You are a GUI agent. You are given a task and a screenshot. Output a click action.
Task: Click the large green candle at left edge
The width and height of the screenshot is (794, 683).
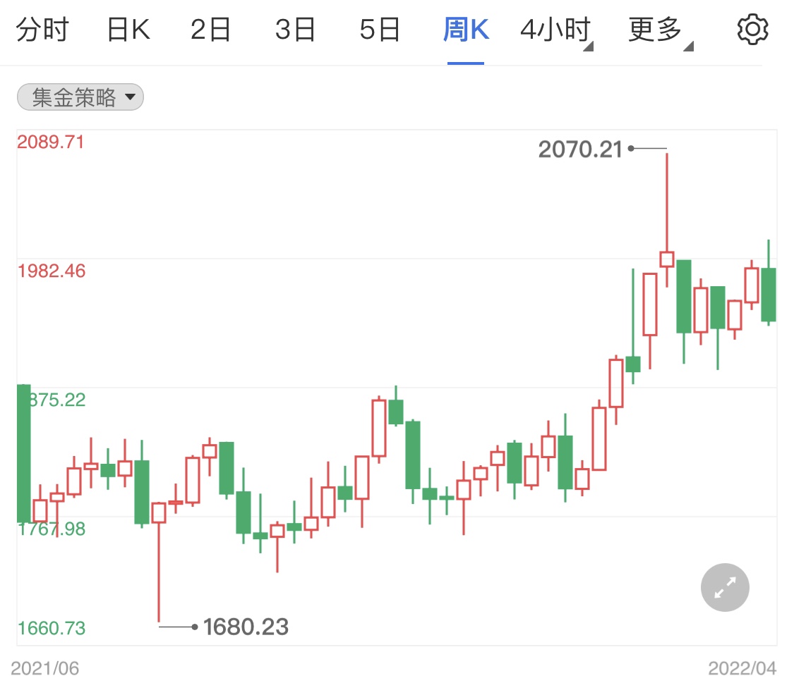point(24,453)
